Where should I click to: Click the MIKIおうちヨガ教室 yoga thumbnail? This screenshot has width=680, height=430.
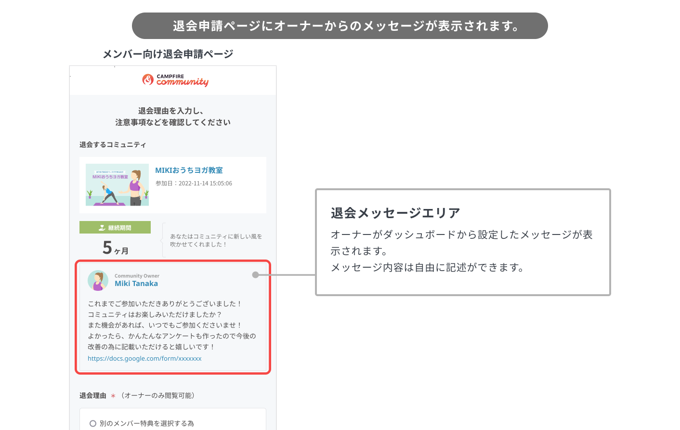(117, 185)
